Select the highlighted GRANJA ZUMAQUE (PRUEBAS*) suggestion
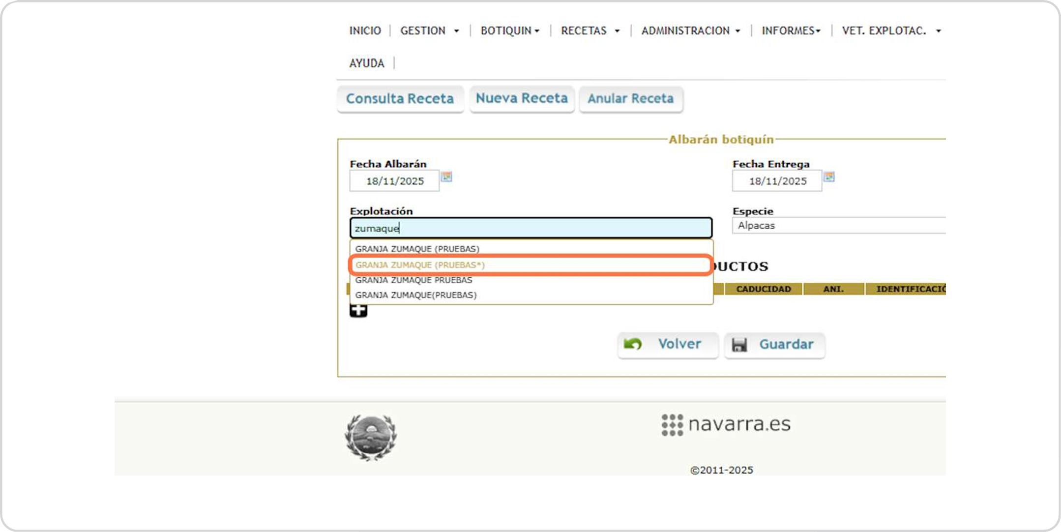Viewport: 1061px width, 532px height. (420, 265)
